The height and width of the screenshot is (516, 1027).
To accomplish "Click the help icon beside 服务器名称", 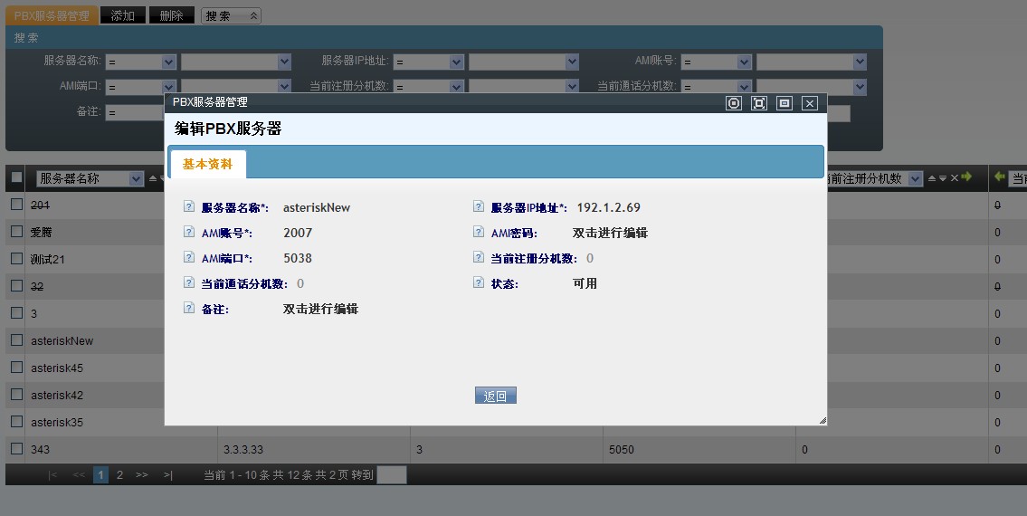I will click(x=189, y=206).
